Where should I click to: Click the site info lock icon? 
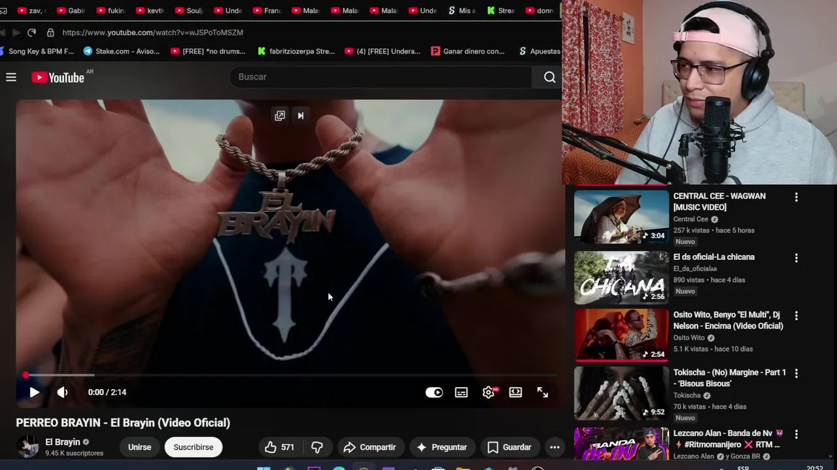click(50, 32)
